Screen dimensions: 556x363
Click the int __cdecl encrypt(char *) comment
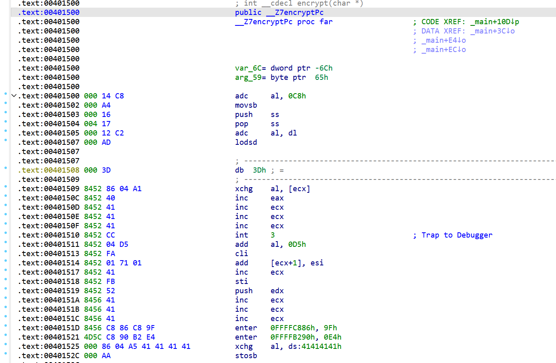click(299, 3)
